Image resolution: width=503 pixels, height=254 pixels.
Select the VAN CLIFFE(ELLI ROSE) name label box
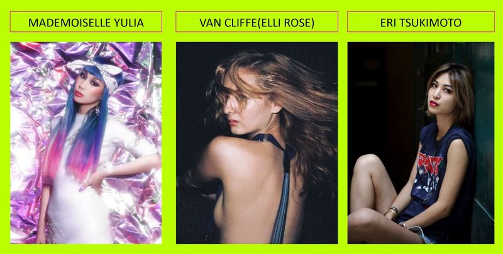tap(257, 22)
